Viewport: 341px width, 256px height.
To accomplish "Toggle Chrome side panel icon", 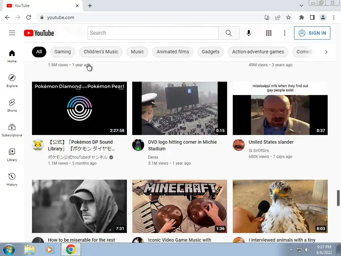I will point(312,17).
